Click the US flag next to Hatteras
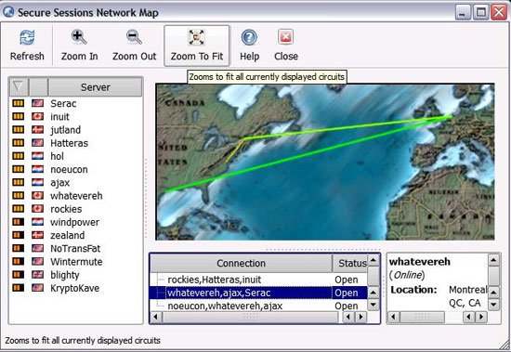Image resolution: width=511 pixels, height=352 pixels. (x=37, y=143)
